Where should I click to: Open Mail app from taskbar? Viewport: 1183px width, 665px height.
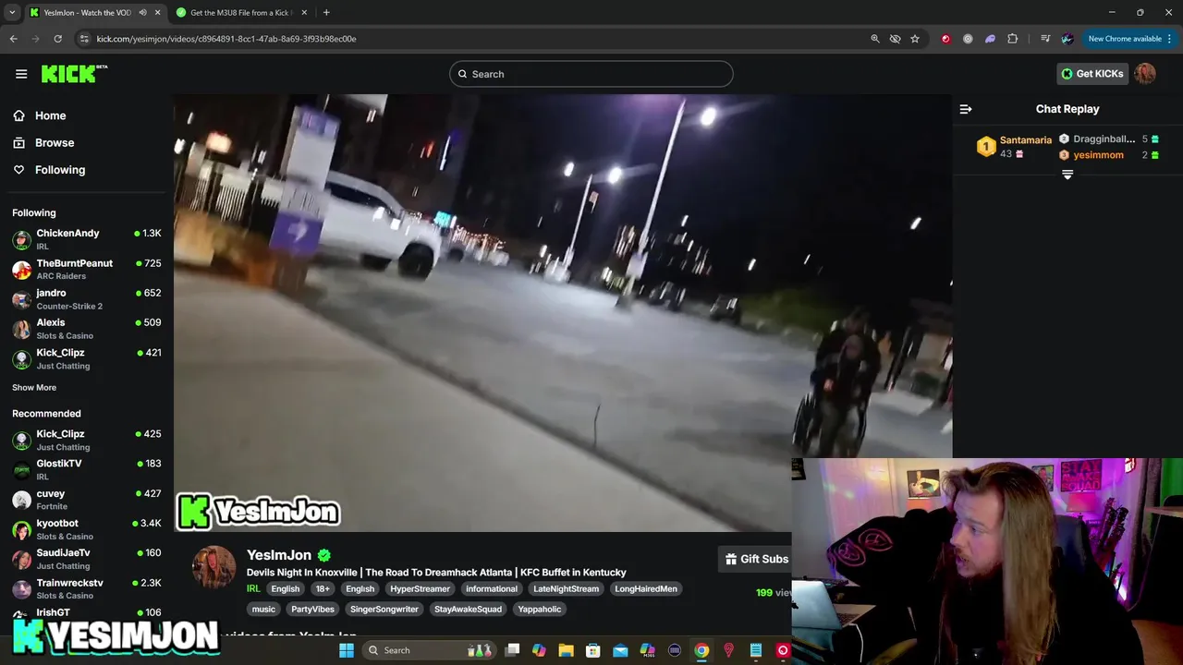(620, 650)
